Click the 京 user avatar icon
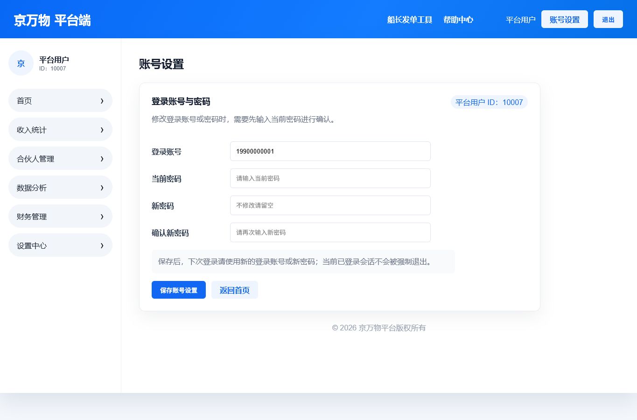Screen dimensions: 637x420 (21, 63)
